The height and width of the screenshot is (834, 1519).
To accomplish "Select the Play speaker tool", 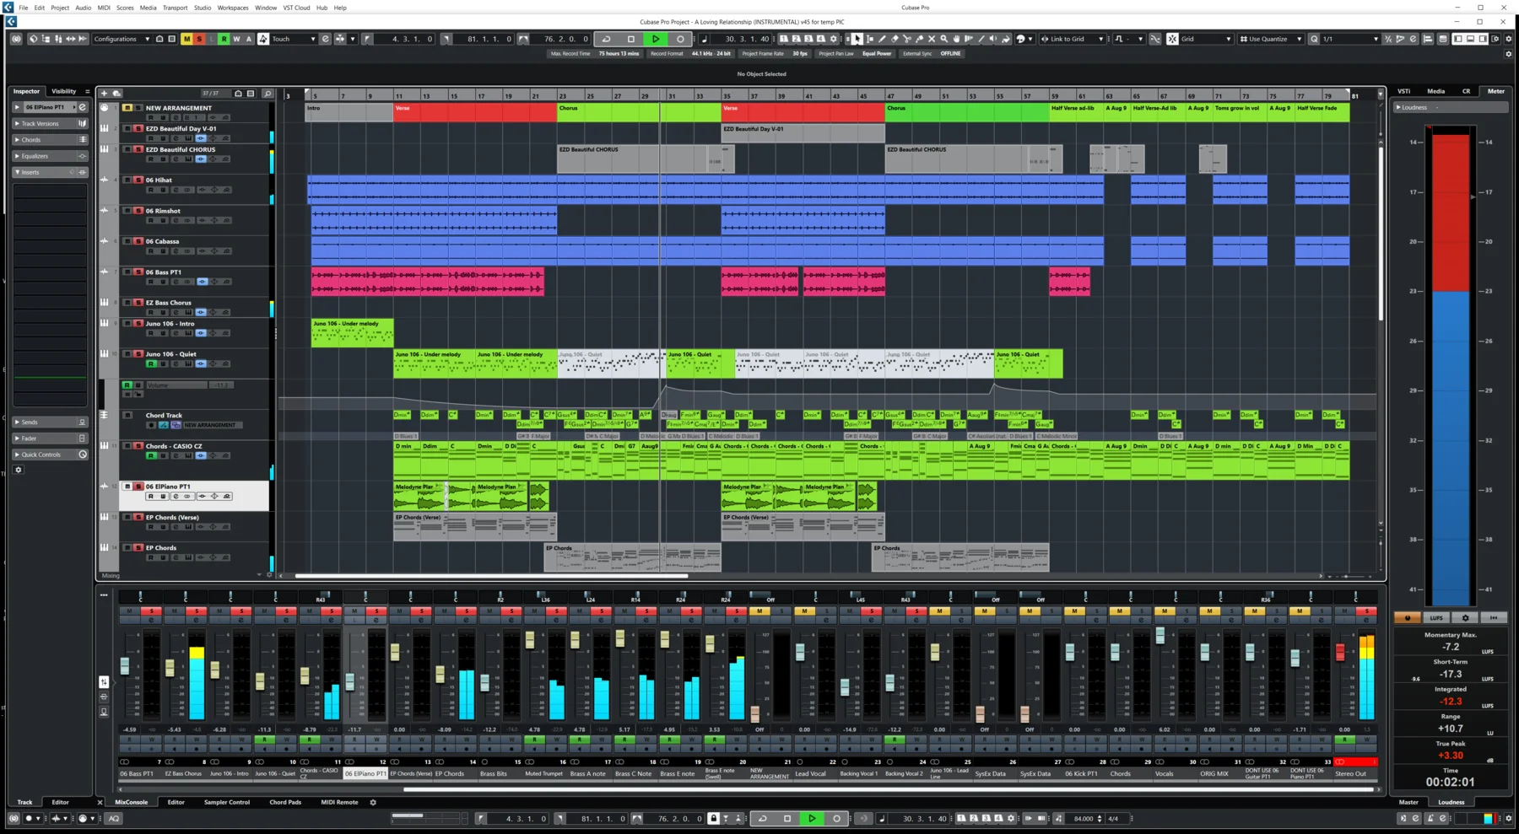I will [x=993, y=39].
